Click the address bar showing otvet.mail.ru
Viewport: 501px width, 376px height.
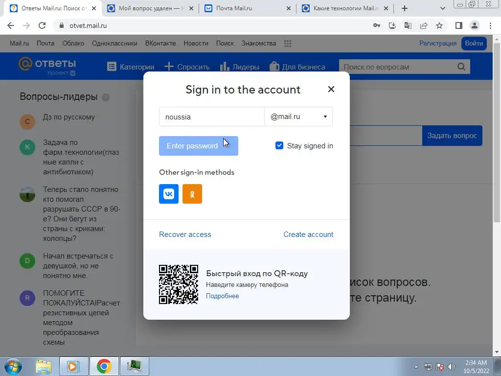tap(211, 25)
